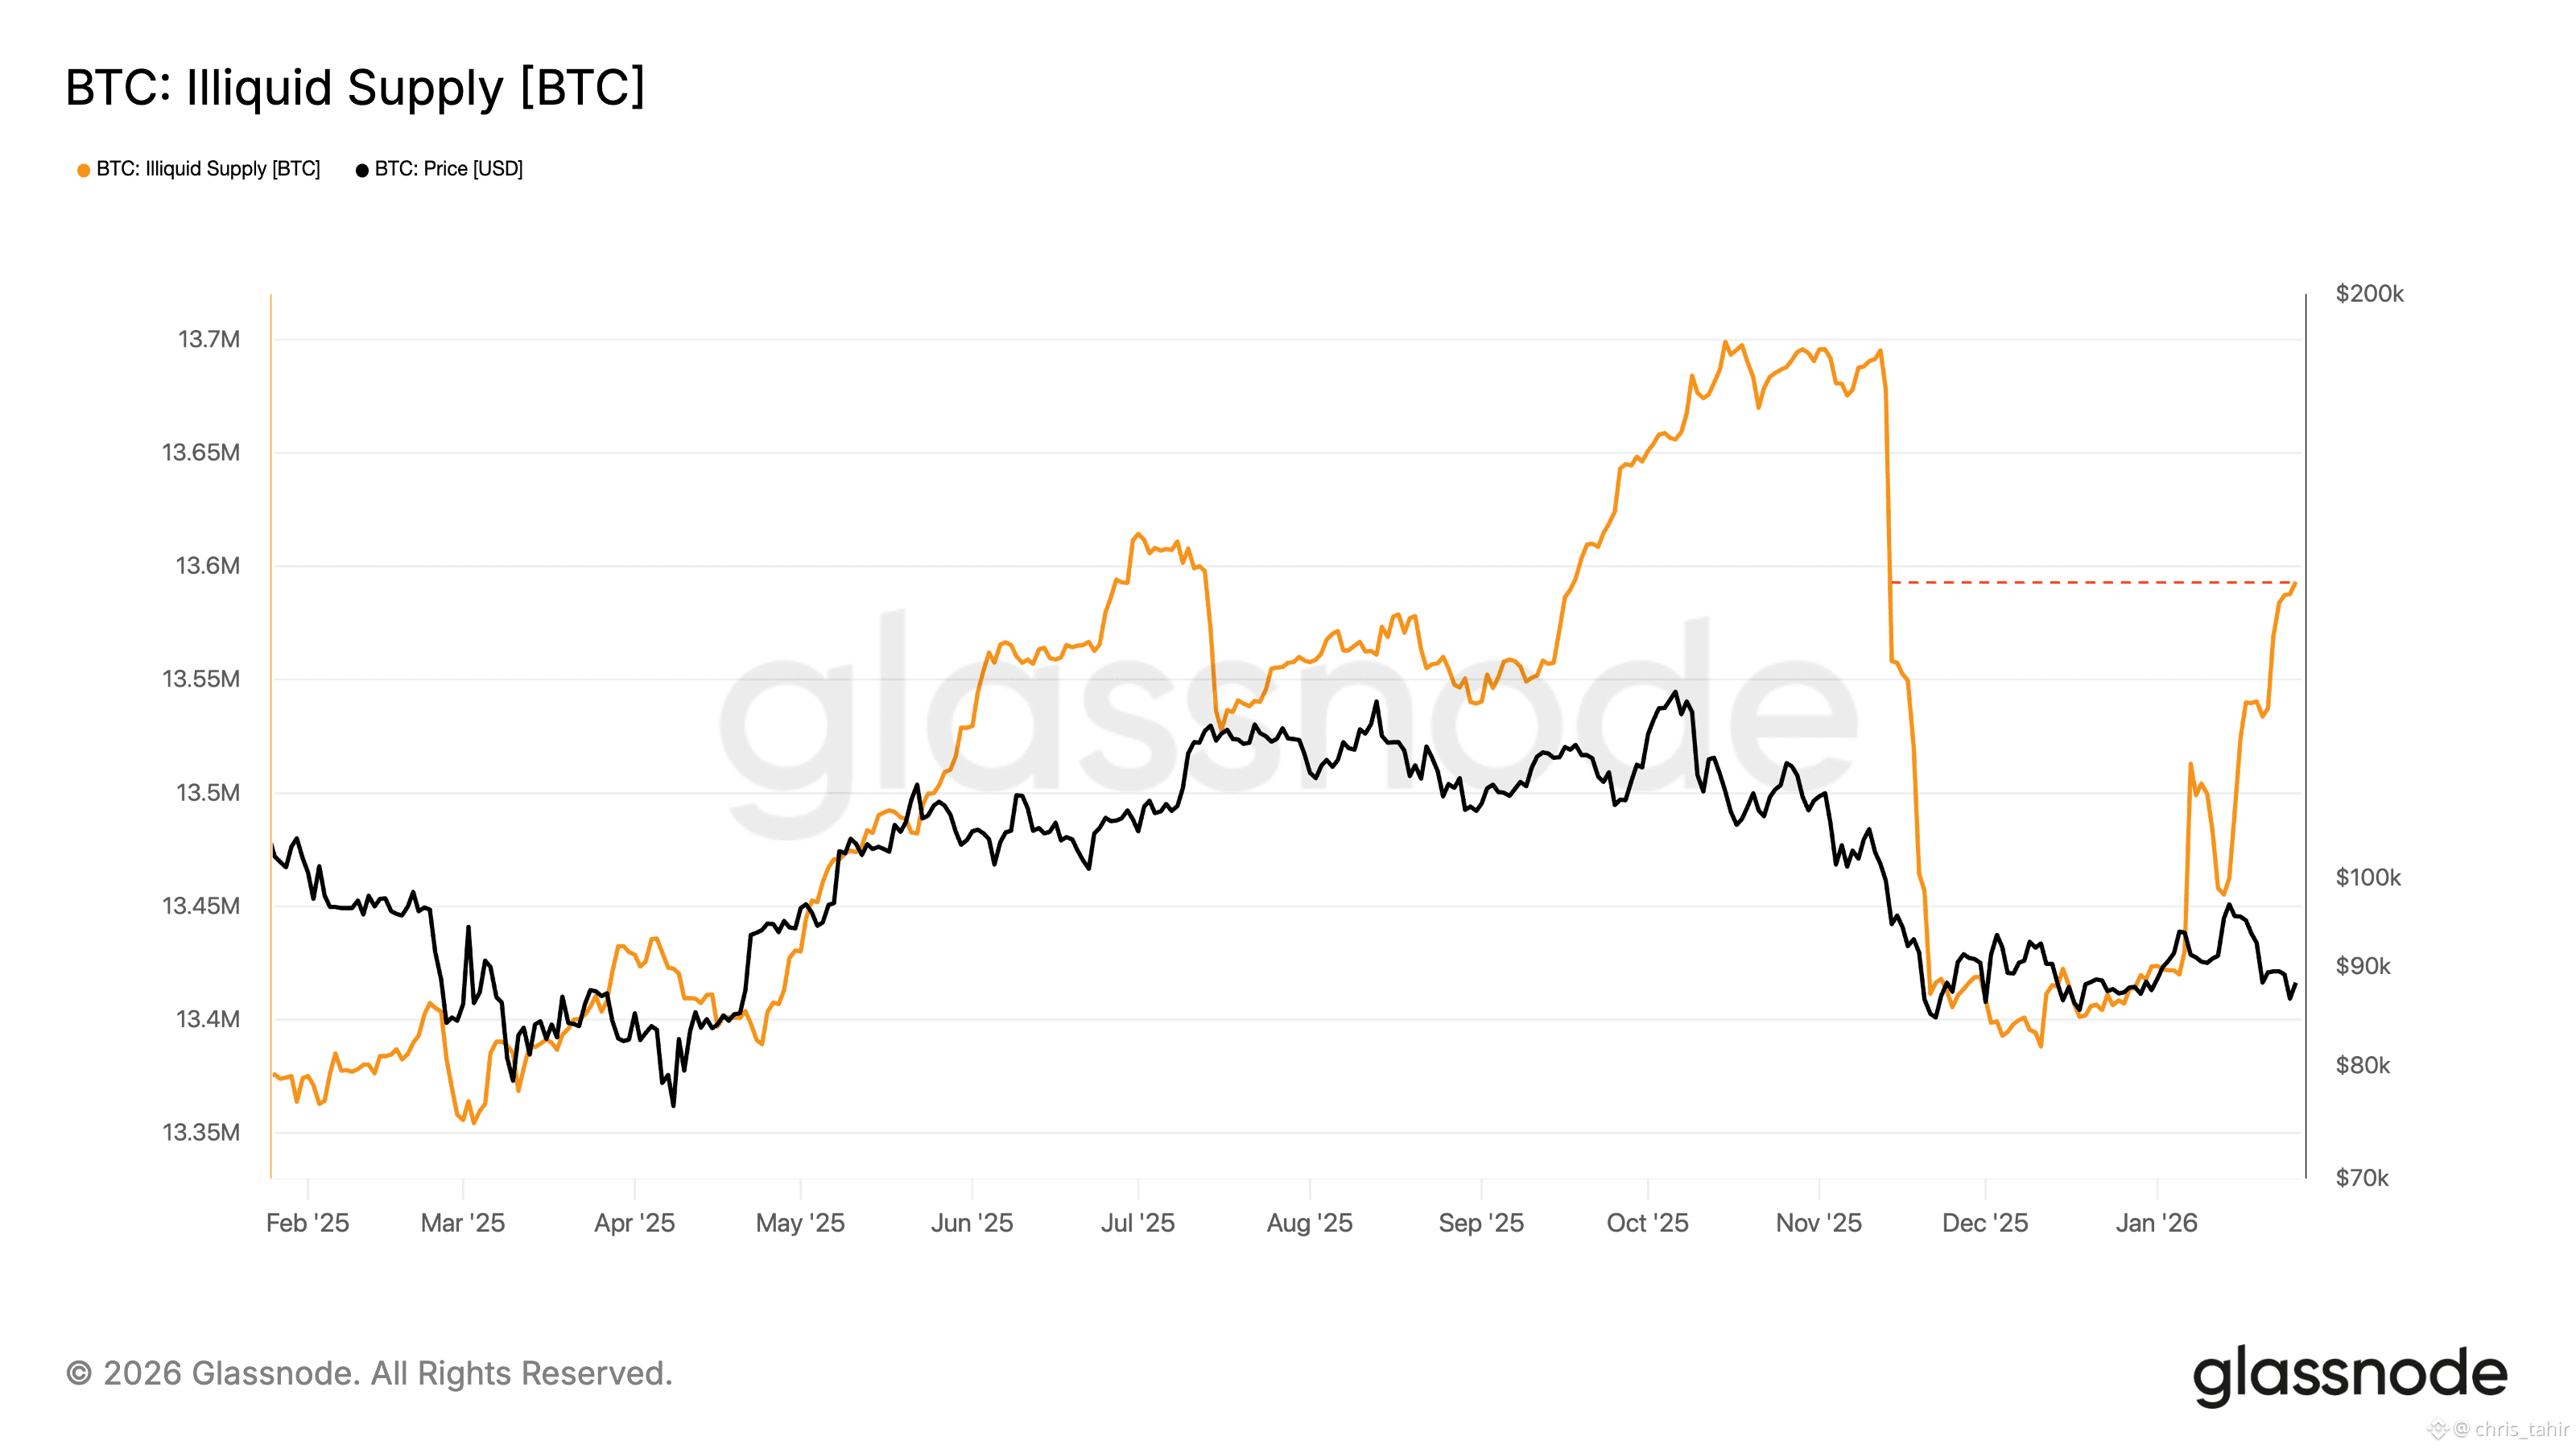The width and height of the screenshot is (2576, 1449).
Task: Click the 13.35M left axis label
Action: pos(201,1132)
